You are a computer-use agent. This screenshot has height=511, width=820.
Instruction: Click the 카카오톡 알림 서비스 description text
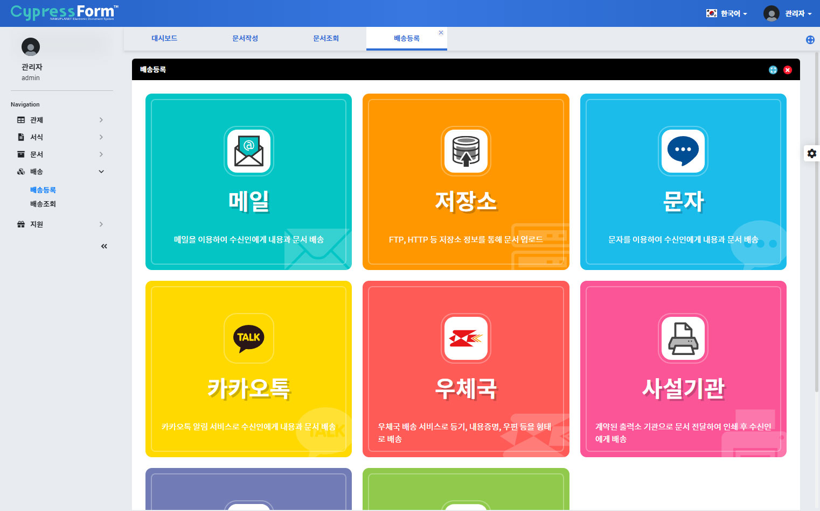tap(249, 427)
